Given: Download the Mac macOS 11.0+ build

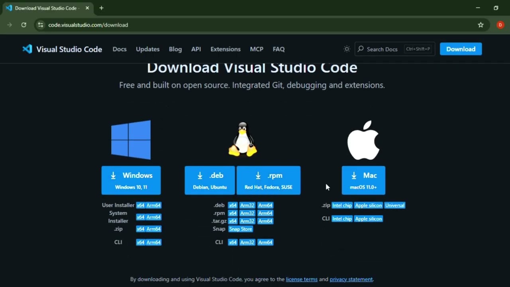Looking at the screenshot, I should point(363,180).
